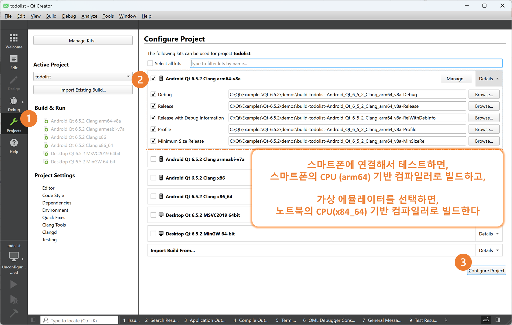The image size is (512, 325).
Task: Click the filter kits by name field
Action: pos(346,63)
